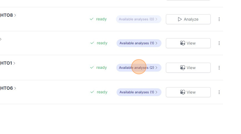241x134 pixels.
Task: Expand Available analyses (1) in the HTO6 row
Action: tap(139, 92)
